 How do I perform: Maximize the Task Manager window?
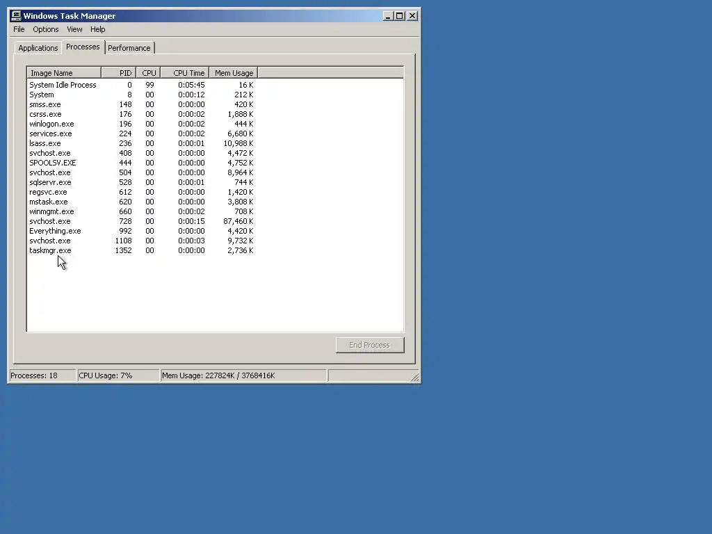399,16
